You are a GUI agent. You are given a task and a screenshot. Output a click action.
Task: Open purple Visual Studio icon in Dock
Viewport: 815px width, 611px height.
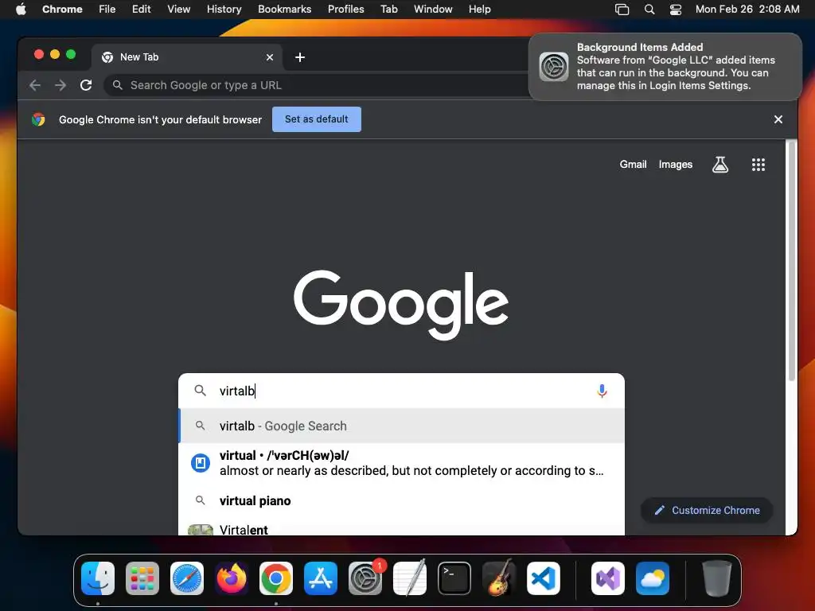click(607, 578)
